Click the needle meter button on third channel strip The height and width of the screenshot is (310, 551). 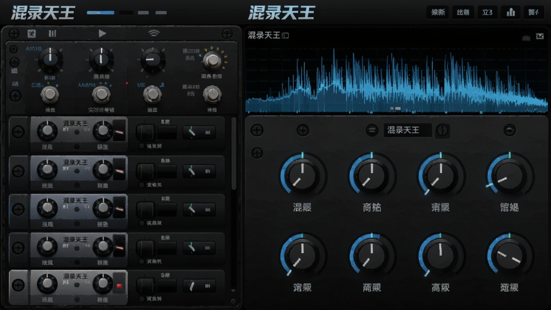coord(199,209)
